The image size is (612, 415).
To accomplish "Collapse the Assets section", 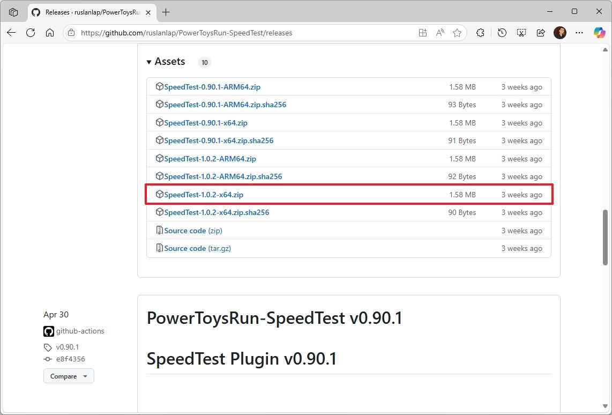I will click(149, 62).
